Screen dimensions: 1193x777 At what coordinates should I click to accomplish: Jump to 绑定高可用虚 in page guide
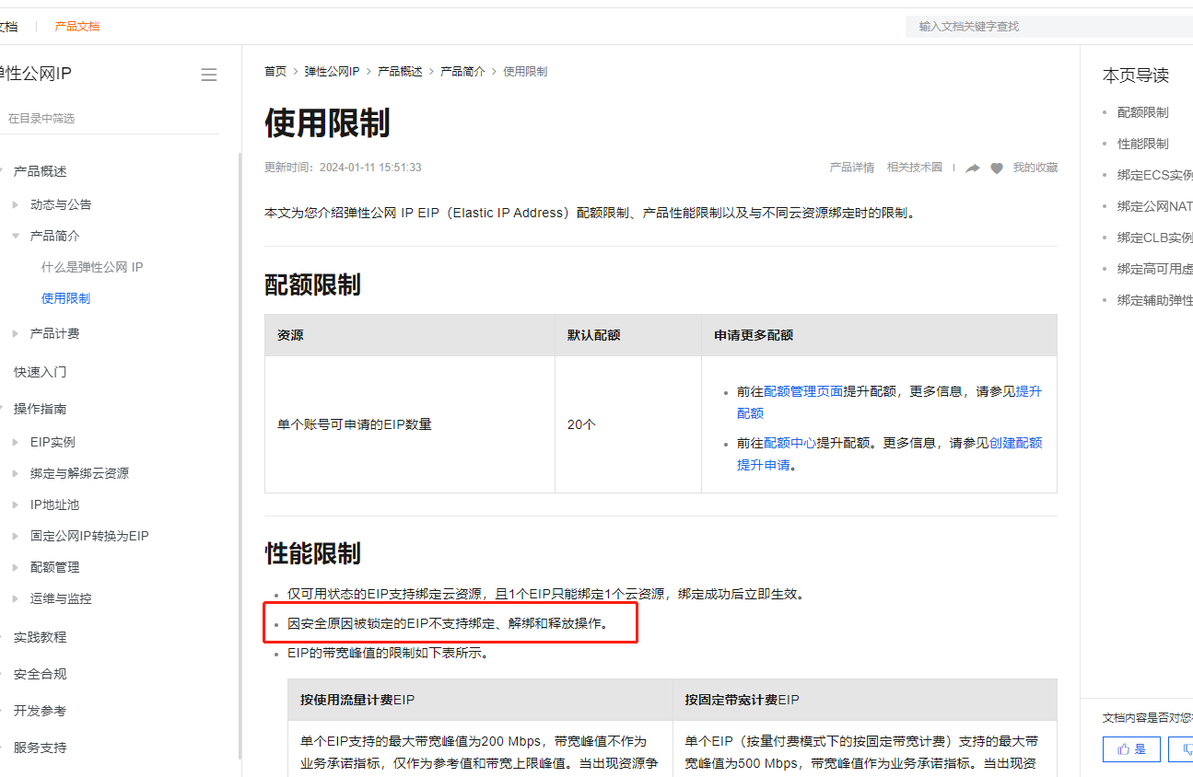[1155, 269]
